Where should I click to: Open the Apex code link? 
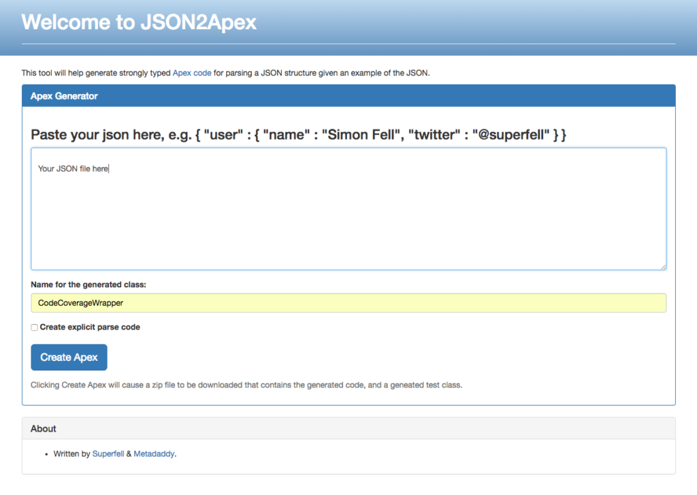pos(192,73)
